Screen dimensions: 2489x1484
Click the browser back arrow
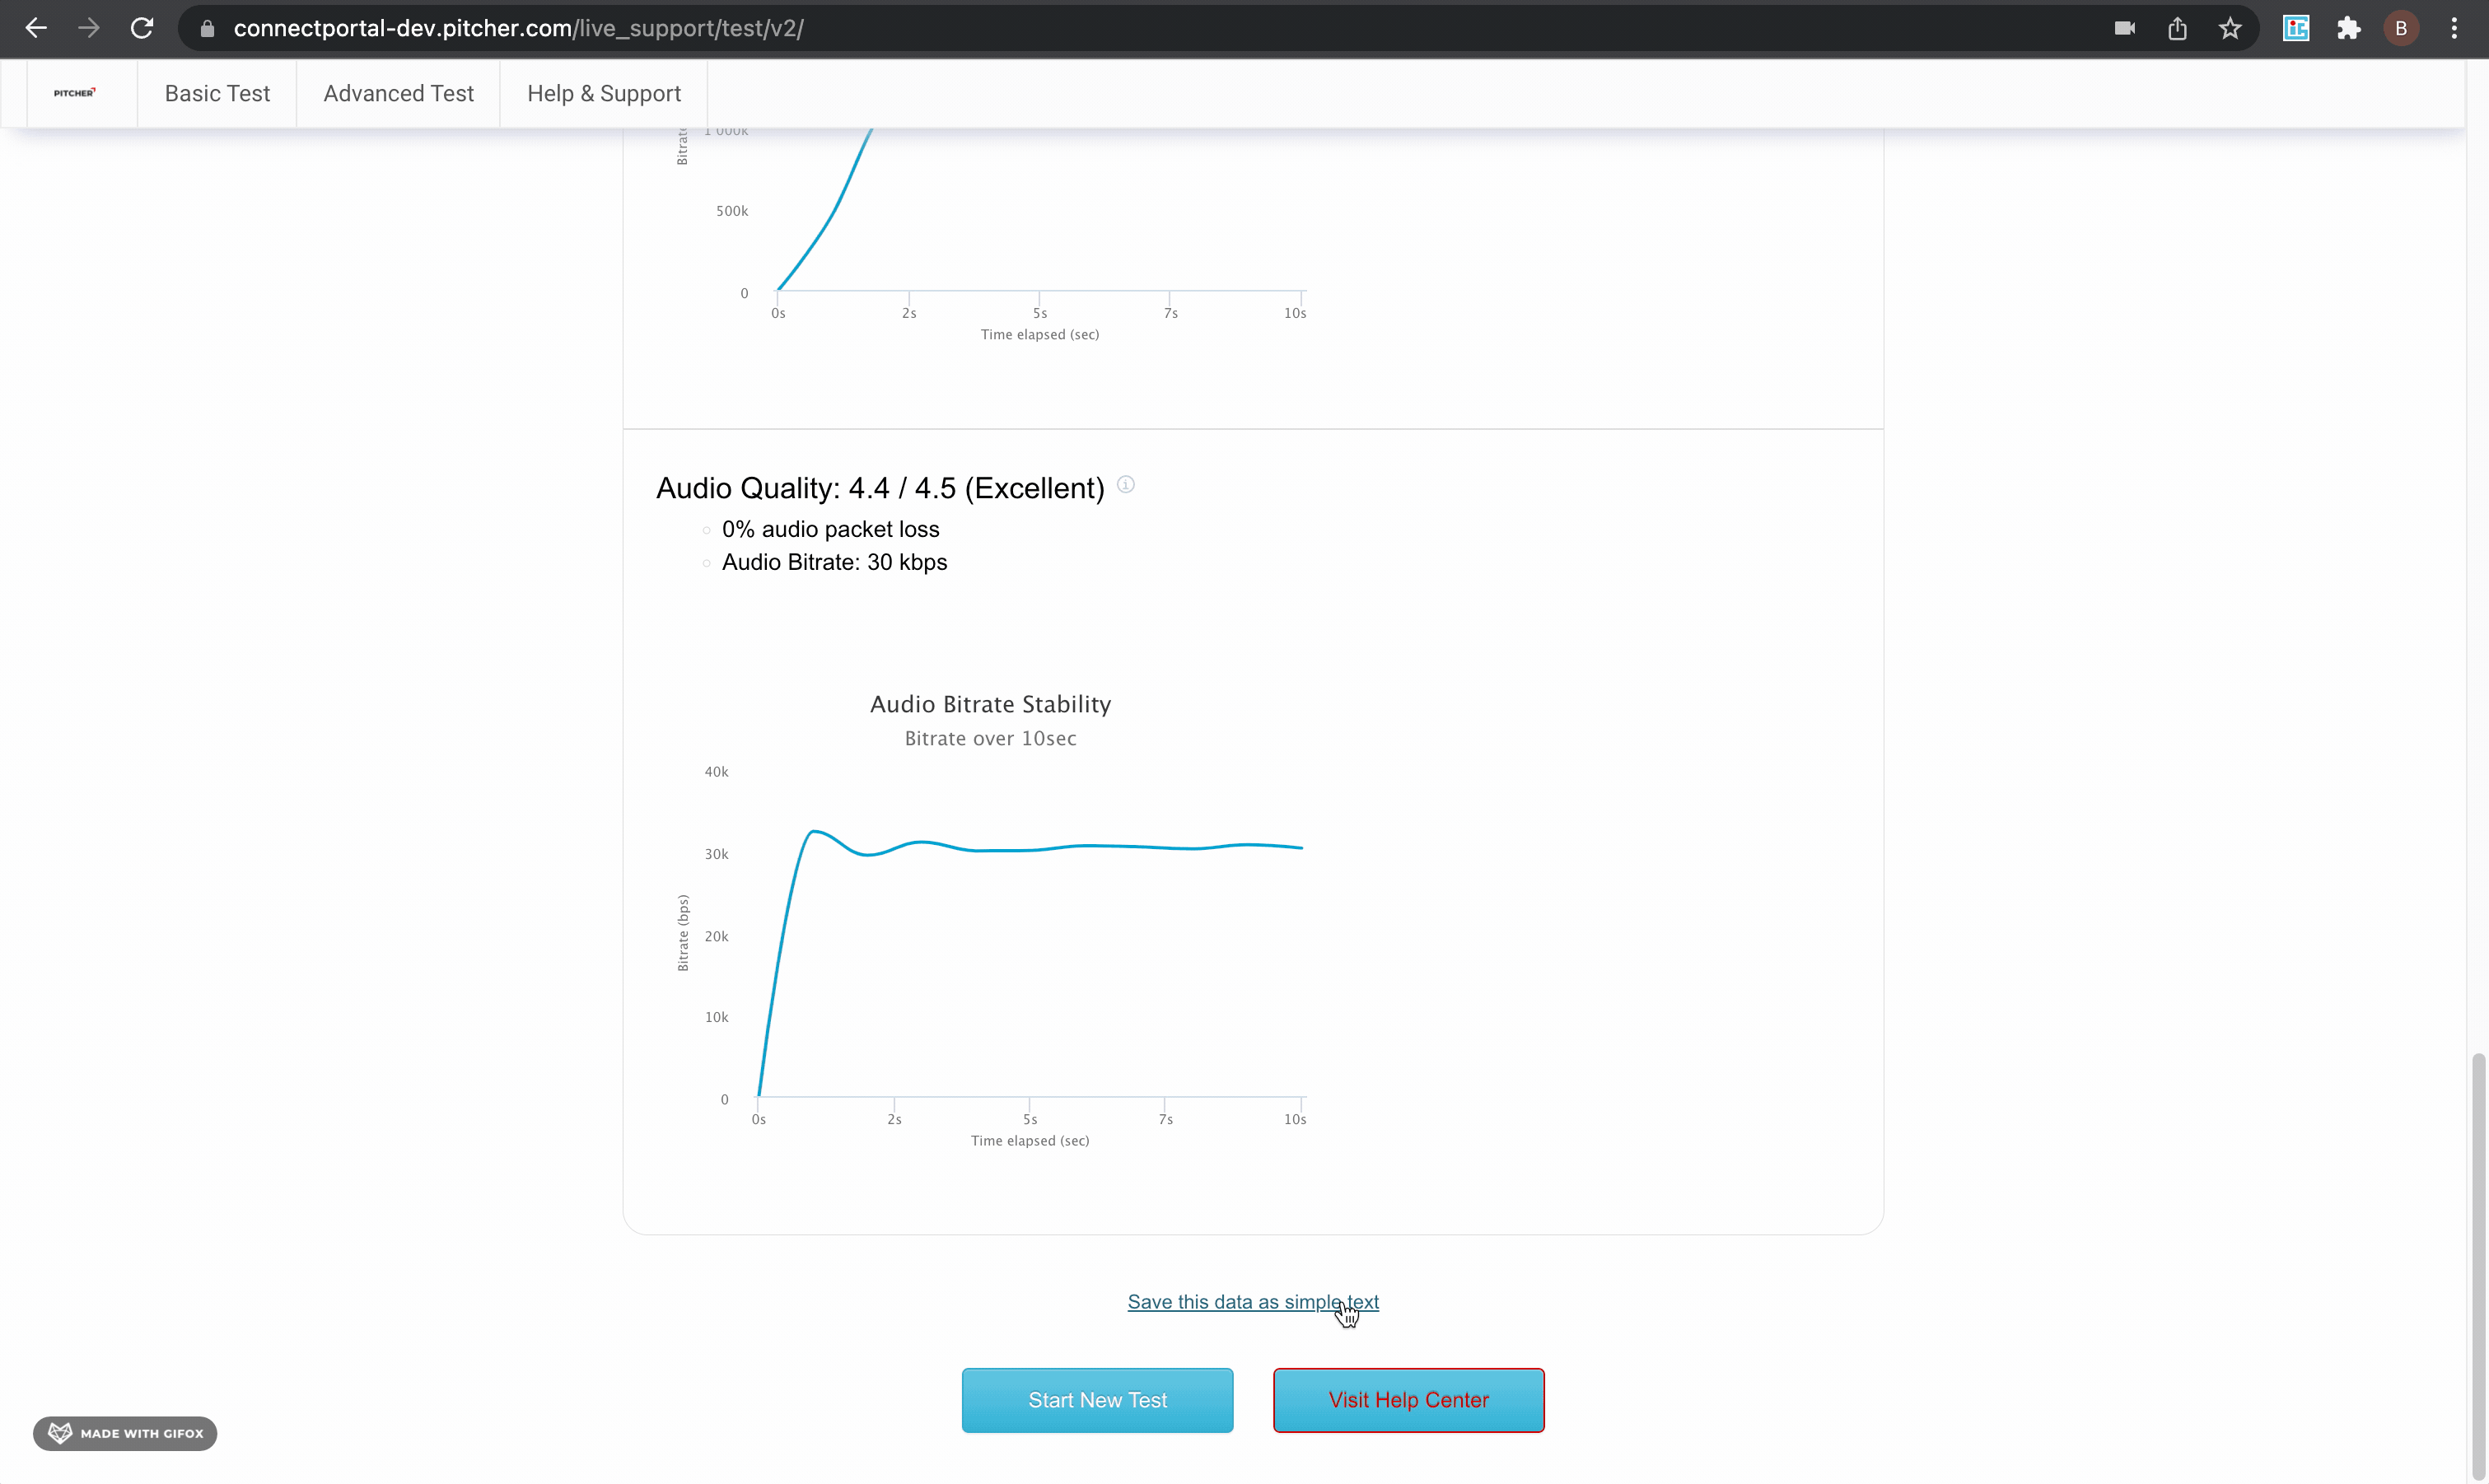point(36,28)
